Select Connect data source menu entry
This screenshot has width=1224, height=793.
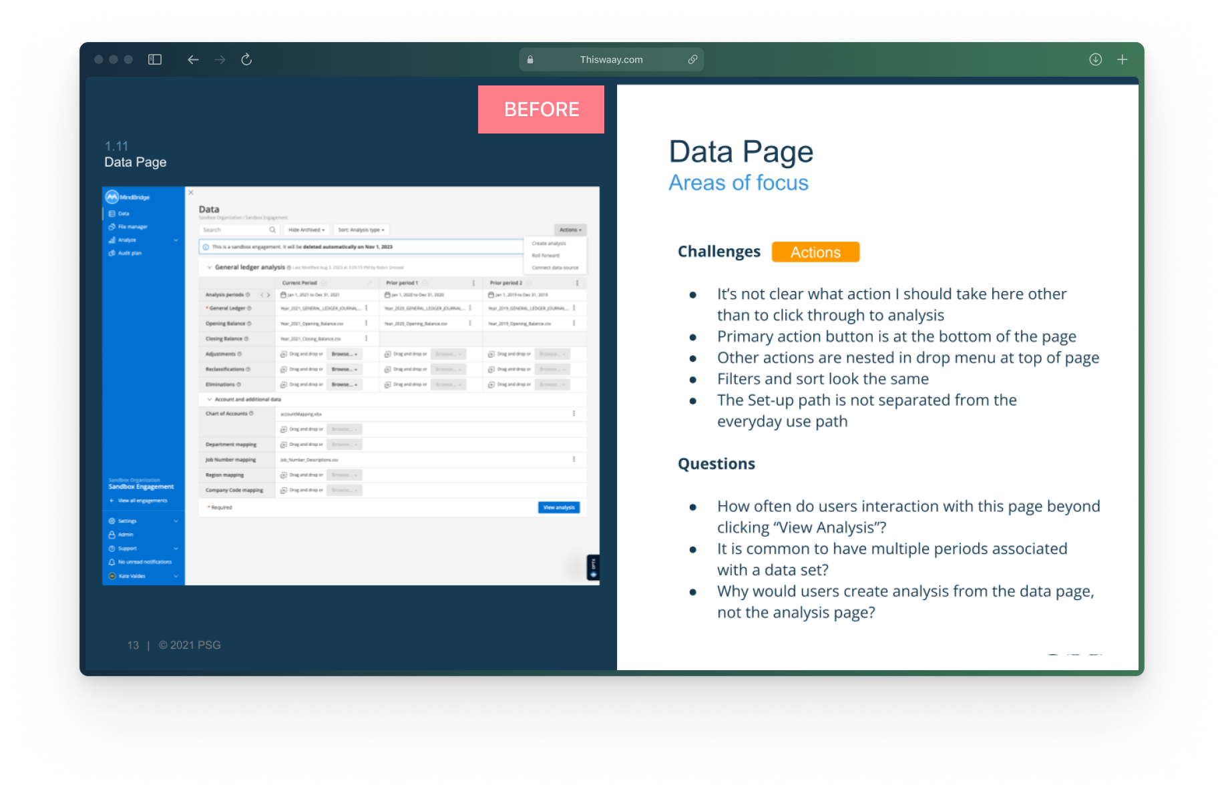[x=555, y=268]
